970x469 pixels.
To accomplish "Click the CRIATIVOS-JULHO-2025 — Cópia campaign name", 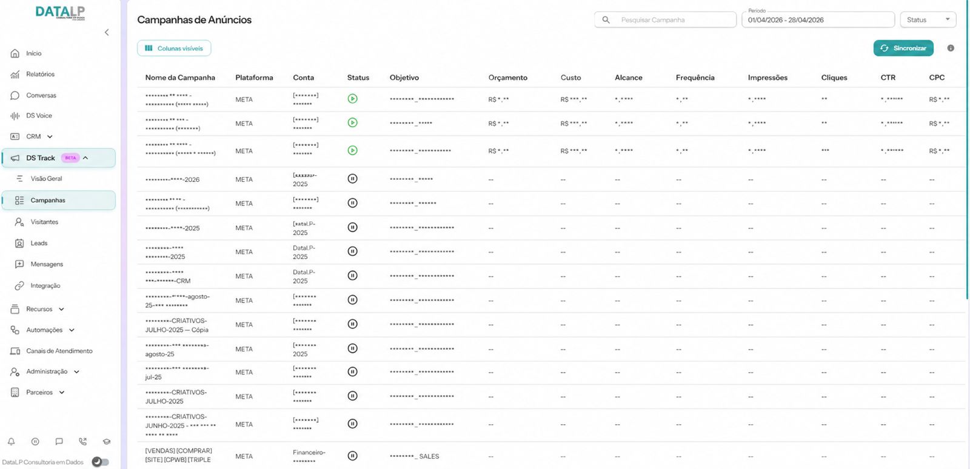I will tap(176, 325).
